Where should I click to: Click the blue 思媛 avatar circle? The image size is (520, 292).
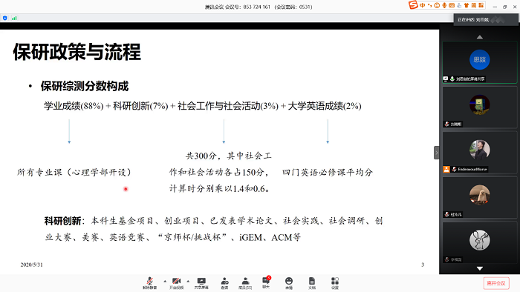point(480,59)
